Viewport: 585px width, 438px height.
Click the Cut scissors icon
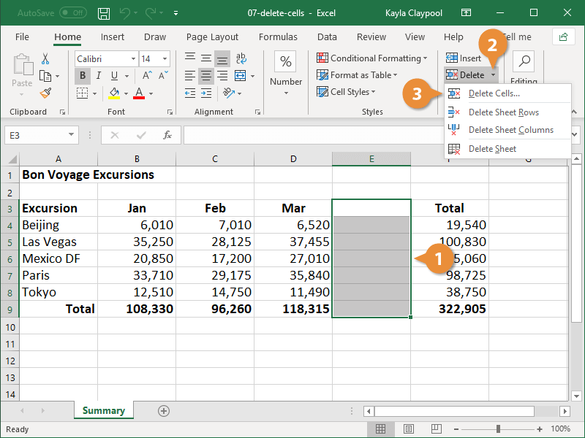pyautogui.click(x=45, y=59)
